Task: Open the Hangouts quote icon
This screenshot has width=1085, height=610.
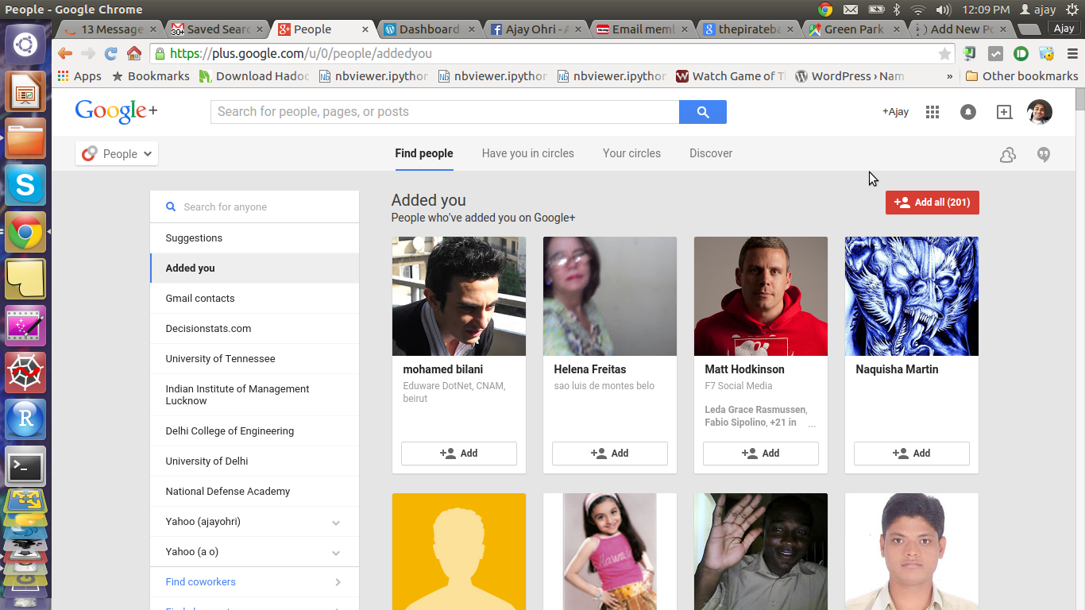Action: tap(1044, 155)
